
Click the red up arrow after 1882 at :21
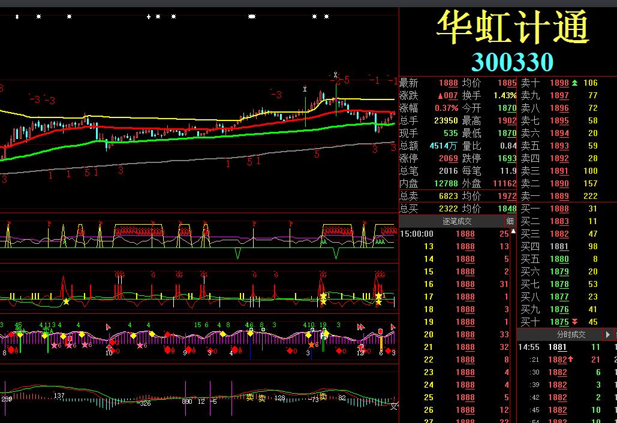[x=570, y=359]
